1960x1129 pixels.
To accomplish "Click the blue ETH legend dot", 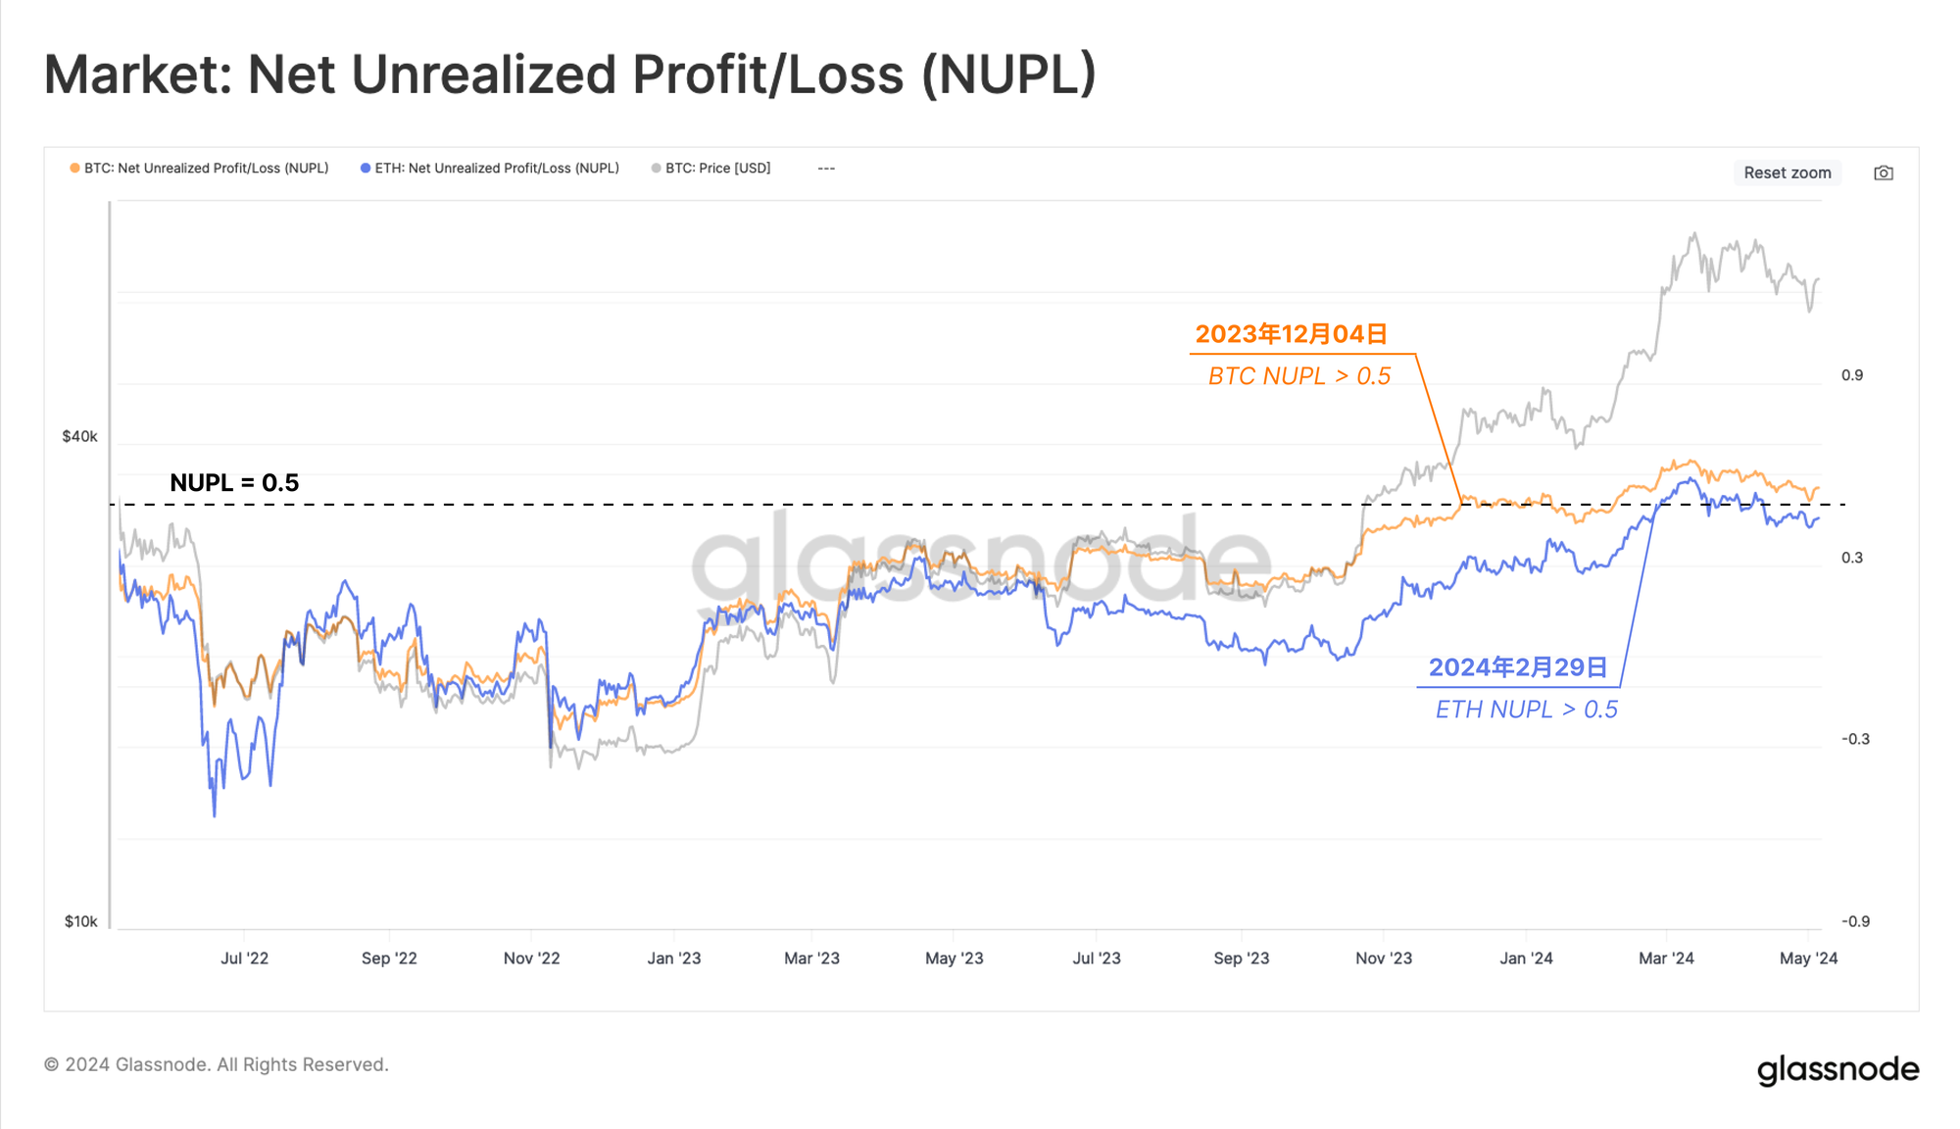I will (366, 169).
